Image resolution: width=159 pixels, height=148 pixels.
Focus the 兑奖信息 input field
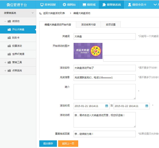105,78
